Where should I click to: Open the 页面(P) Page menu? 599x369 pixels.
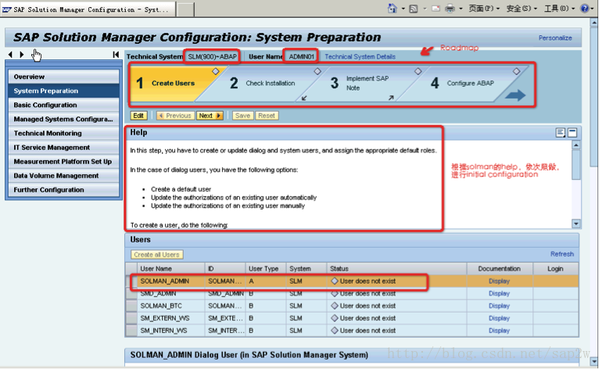pyautogui.click(x=483, y=9)
